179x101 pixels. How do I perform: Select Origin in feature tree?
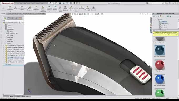[8, 44]
